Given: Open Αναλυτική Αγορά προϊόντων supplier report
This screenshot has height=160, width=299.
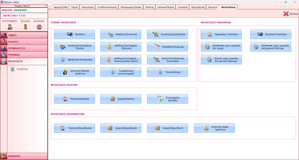Looking at the screenshot, I should click(x=214, y=128).
